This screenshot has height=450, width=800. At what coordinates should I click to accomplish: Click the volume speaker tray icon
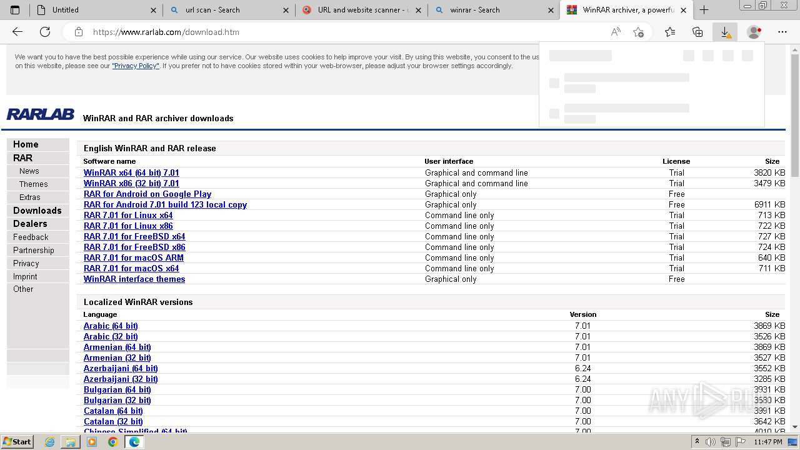(x=711, y=442)
